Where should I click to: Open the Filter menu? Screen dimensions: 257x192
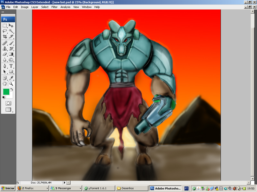point(54,7)
